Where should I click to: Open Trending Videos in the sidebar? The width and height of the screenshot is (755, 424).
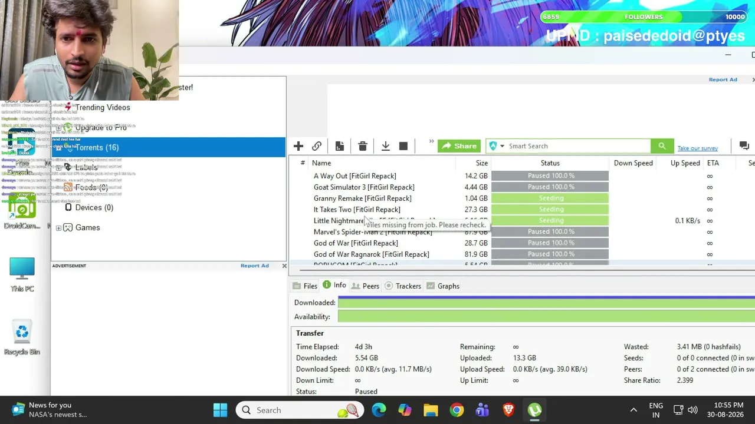[103, 108]
